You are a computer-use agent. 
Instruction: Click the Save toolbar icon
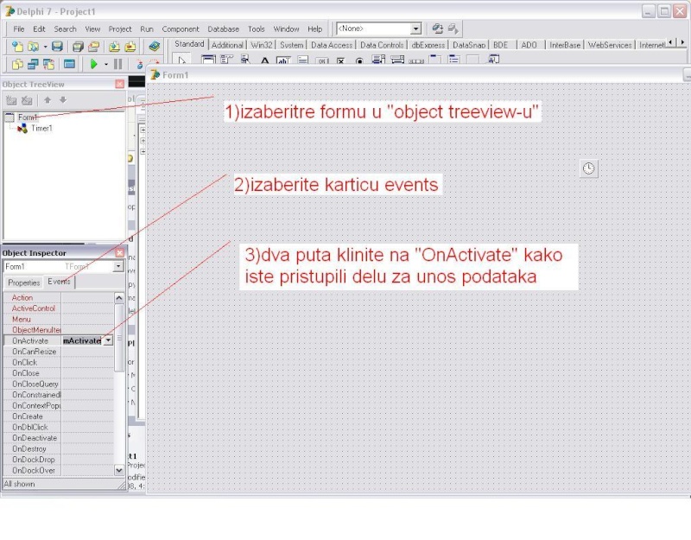click(x=57, y=46)
